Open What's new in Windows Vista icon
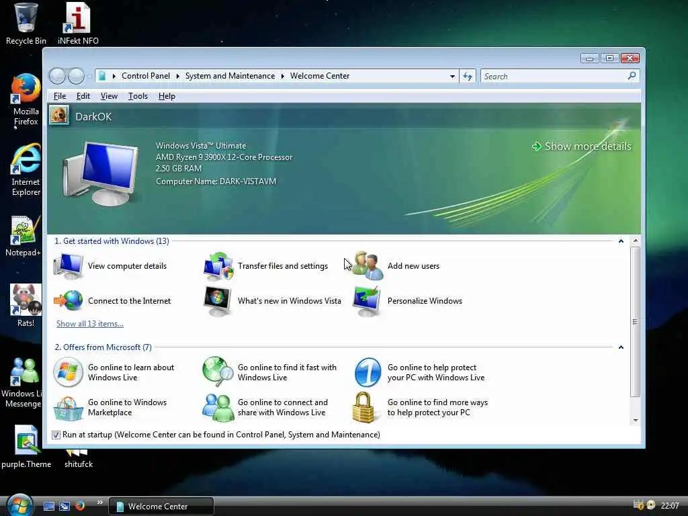 coord(218,301)
